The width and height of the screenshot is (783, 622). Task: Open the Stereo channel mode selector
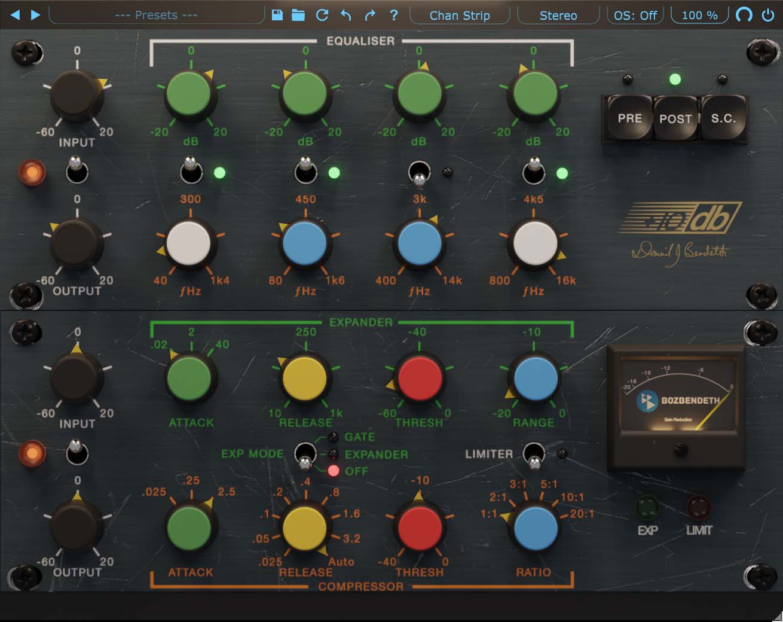point(558,15)
